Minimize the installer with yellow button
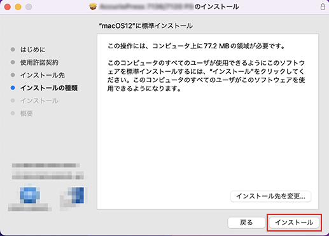The height and width of the screenshot is (236, 329). point(18,7)
